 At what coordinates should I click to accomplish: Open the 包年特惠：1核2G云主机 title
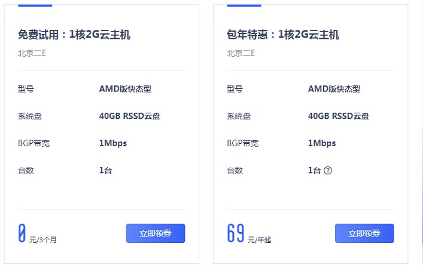coord(283,35)
